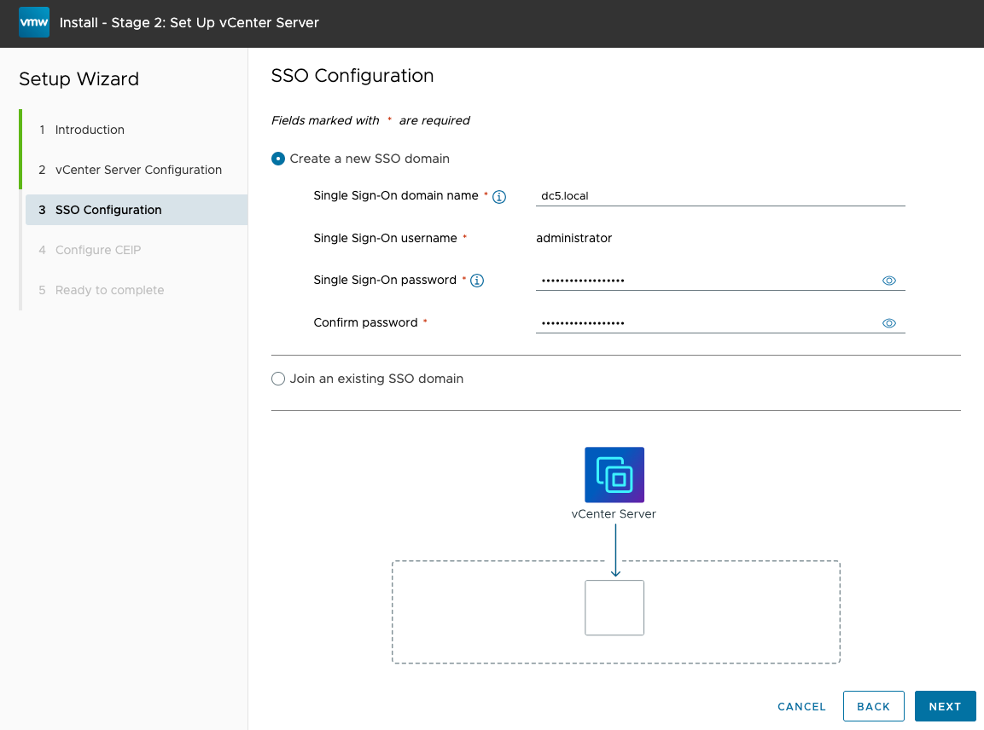The width and height of the screenshot is (984, 730).
Task: Proceed with the Next button
Action: [x=945, y=707]
